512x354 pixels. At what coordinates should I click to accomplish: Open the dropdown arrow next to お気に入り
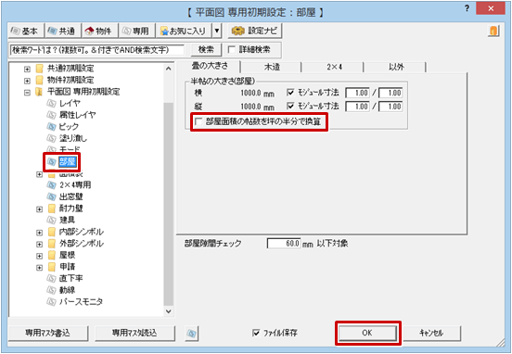217,31
